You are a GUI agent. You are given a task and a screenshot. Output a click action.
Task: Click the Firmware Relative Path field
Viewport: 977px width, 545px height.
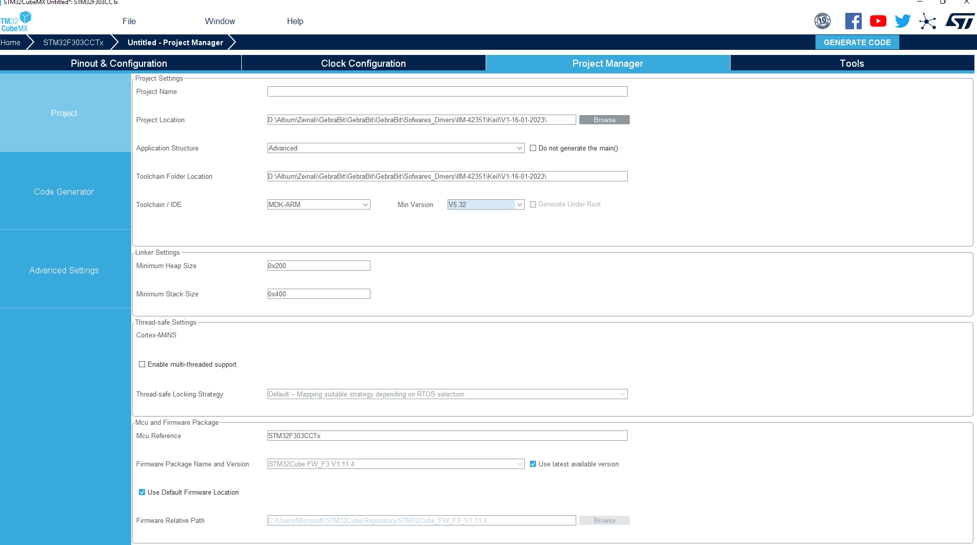click(x=422, y=520)
